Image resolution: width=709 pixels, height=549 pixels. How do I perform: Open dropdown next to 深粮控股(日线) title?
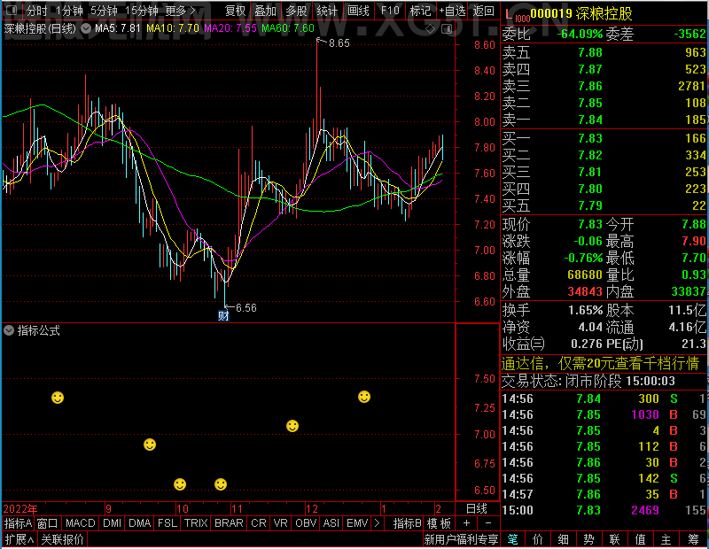point(86,28)
